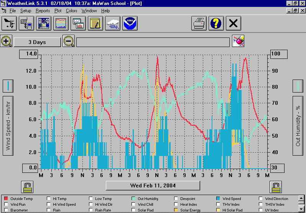306x213 pixels.
Task: Open the plot window toolbar icon
Action: coord(61,23)
